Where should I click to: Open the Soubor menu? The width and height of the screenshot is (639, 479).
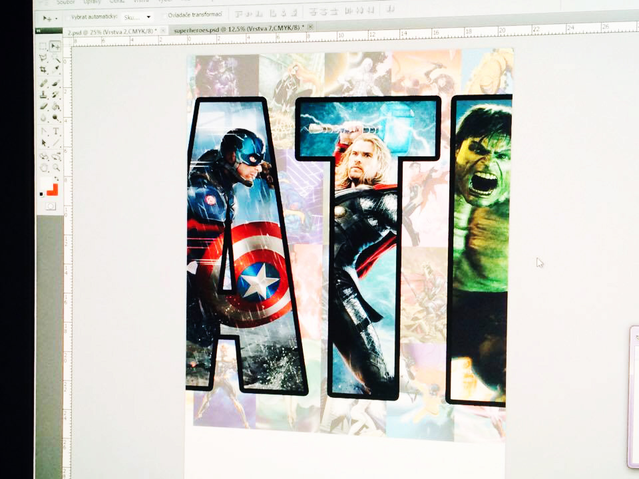point(66,2)
